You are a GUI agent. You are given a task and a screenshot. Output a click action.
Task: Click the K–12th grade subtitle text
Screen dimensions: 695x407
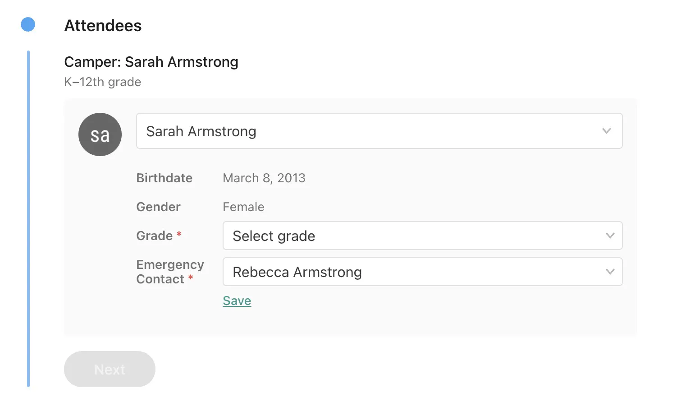(x=102, y=82)
